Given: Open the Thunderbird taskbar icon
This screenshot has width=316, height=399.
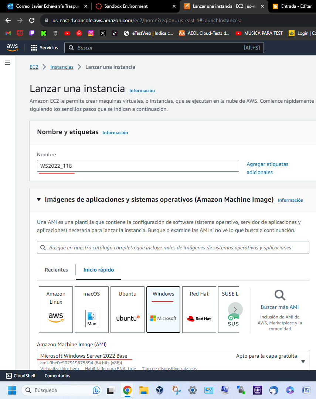Looking at the screenshot, I should click(274, 390).
